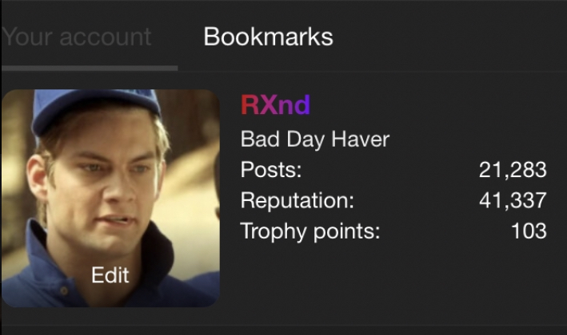The width and height of the screenshot is (567, 335).
Task: Click the Posts label
Action: [271, 169]
